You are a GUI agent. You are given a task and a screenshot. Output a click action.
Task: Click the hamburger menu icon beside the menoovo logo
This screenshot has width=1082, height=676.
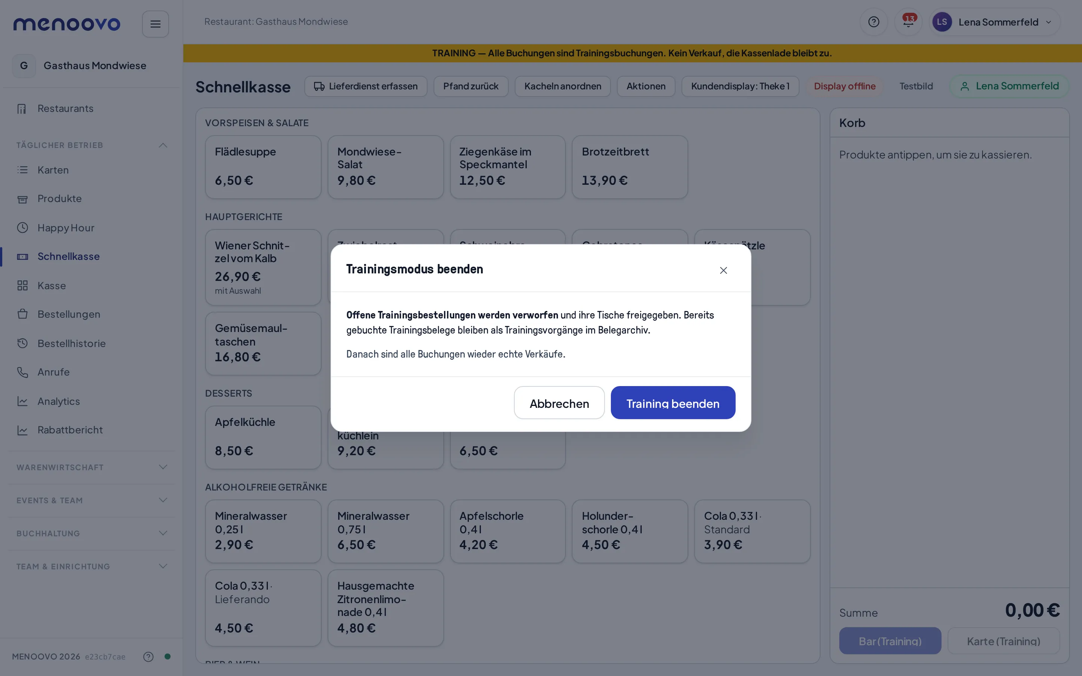[x=155, y=24]
